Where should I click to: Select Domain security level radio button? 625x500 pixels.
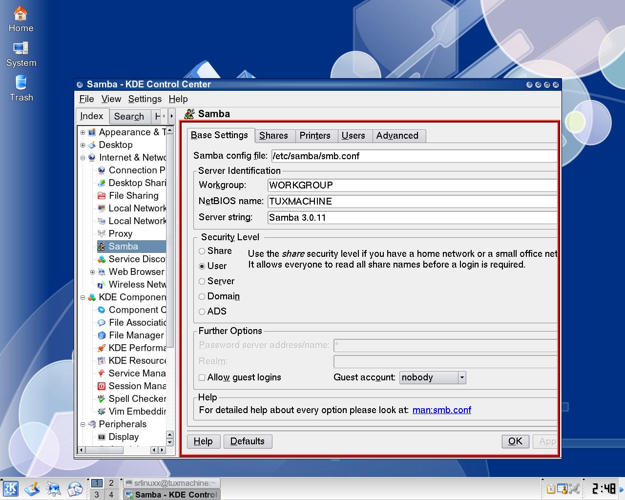tap(202, 296)
